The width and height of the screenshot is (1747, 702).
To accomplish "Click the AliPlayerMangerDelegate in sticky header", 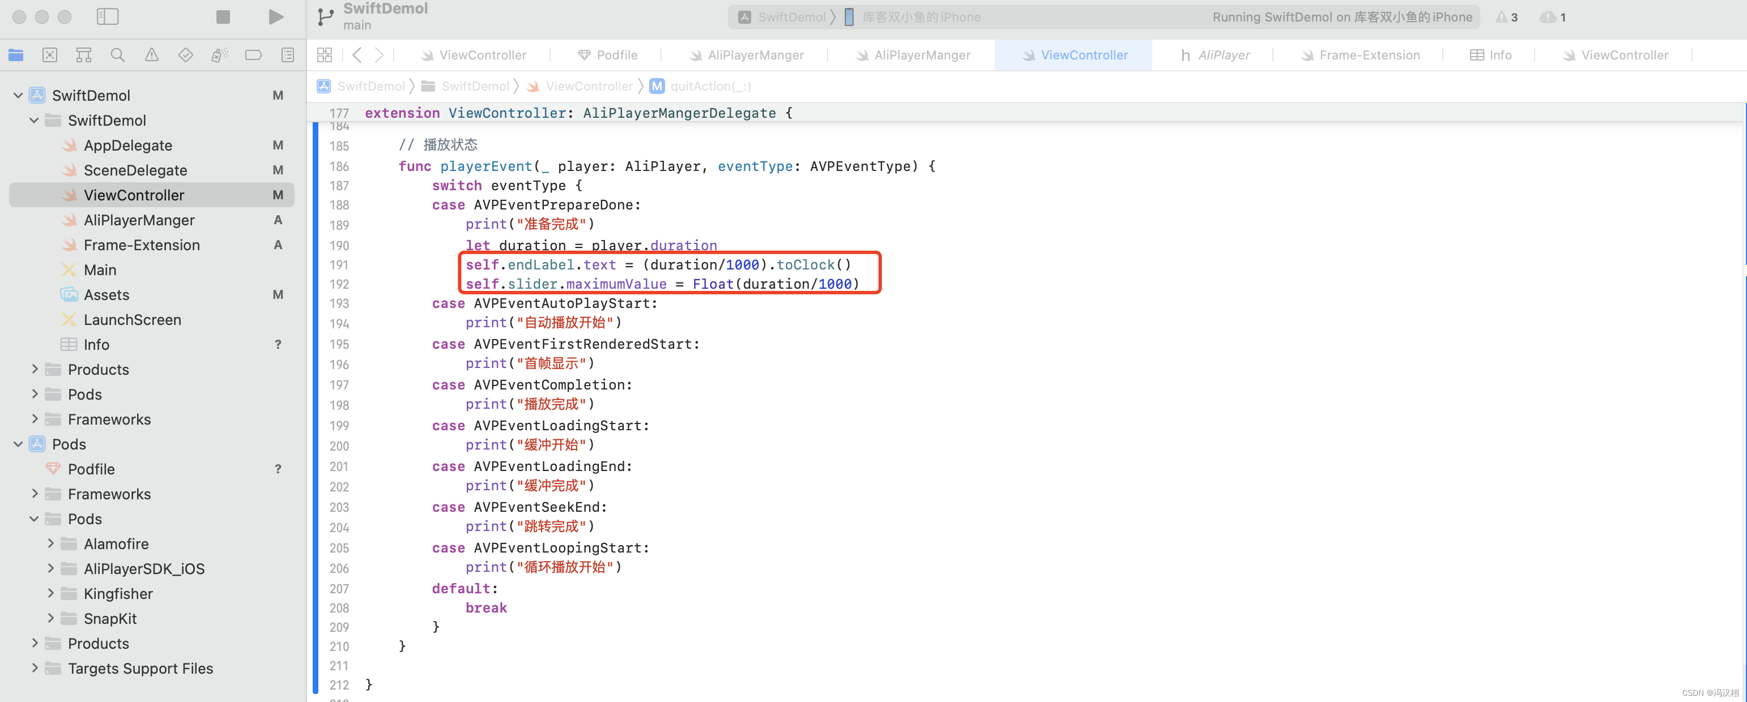I will point(679,113).
